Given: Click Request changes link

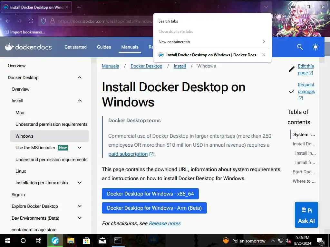Looking at the screenshot, I should point(306,91).
